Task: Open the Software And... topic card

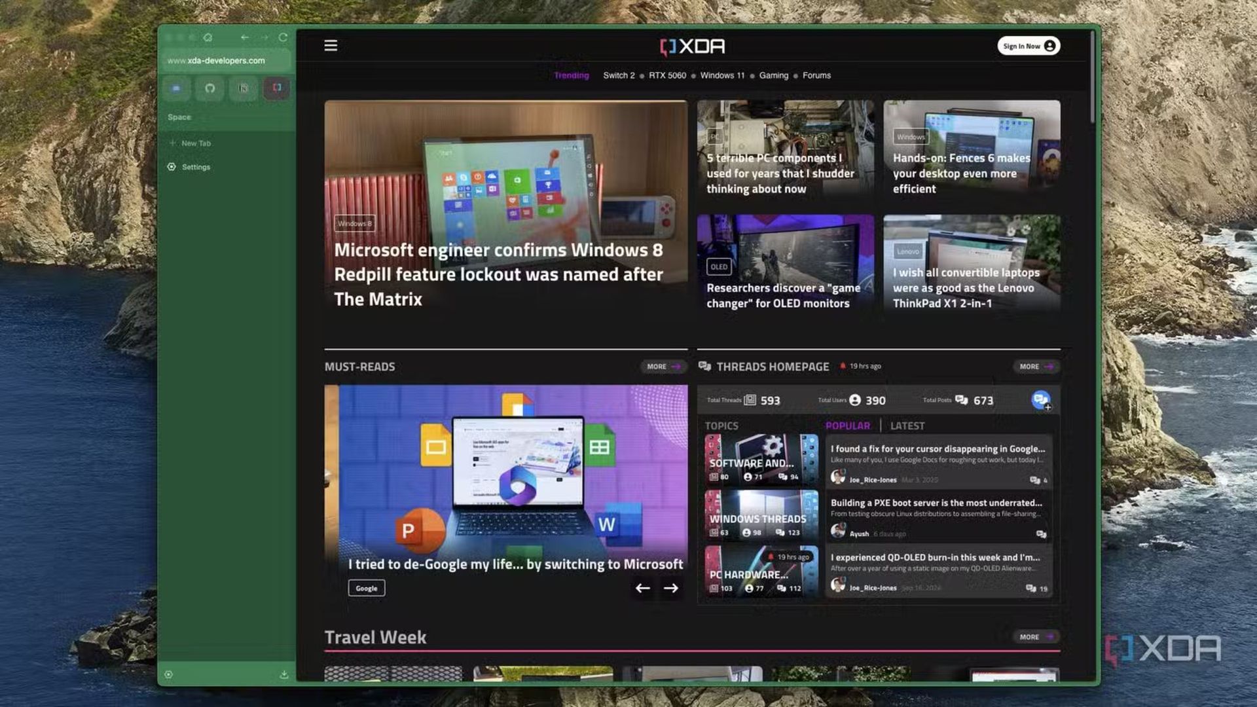Action: coord(761,460)
